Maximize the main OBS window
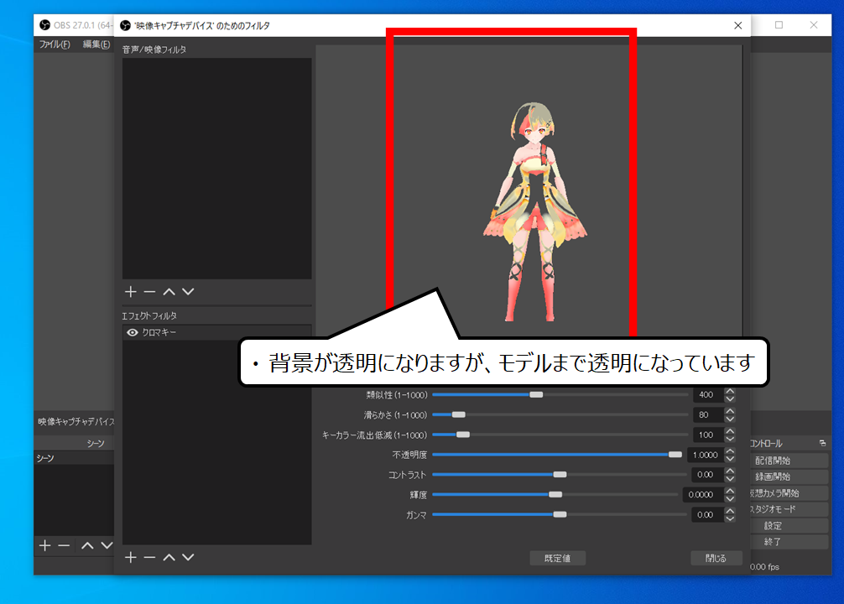The width and height of the screenshot is (844, 604). 779,25
